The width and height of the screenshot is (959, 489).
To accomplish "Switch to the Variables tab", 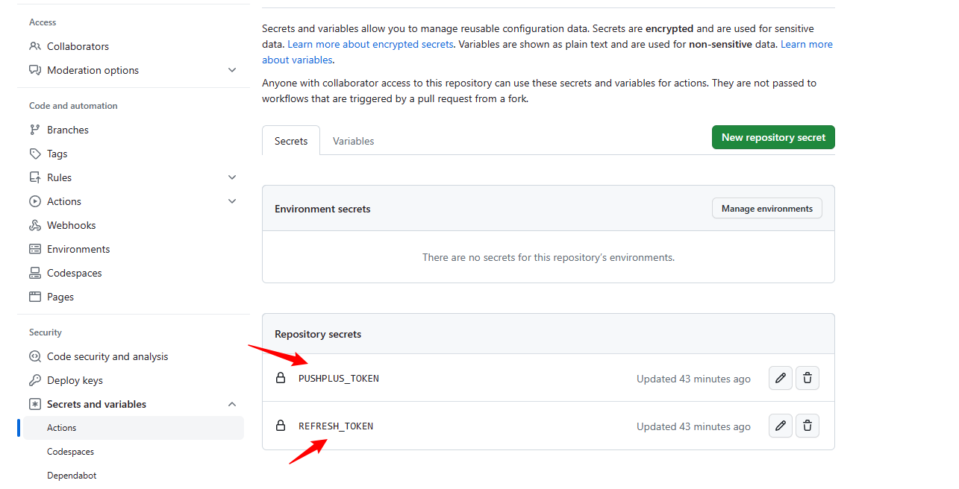I will coord(353,141).
